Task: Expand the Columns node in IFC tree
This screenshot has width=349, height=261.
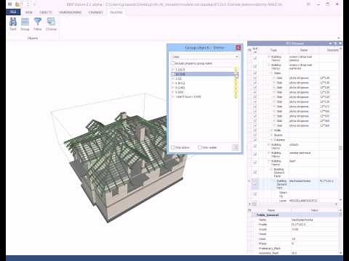Action: click(x=272, y=140)
